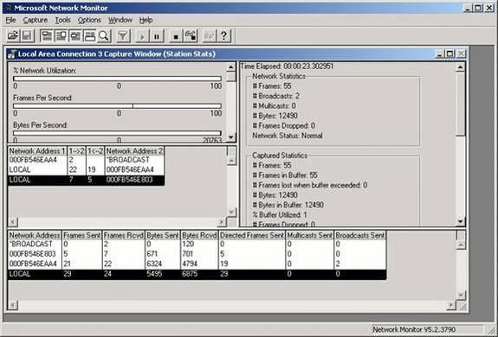
Task: Click the station pane scroll right arrow
Action: click(x=450, y=305)
